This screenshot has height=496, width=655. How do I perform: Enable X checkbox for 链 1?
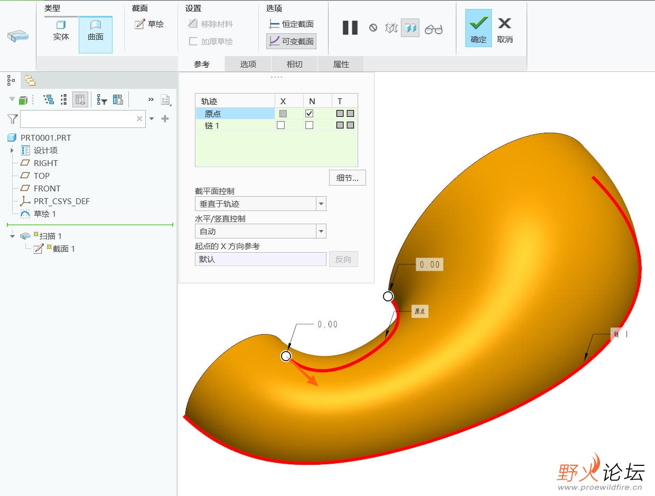281,125
